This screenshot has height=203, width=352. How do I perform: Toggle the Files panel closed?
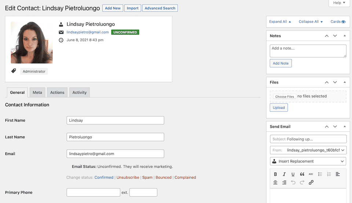345,82
